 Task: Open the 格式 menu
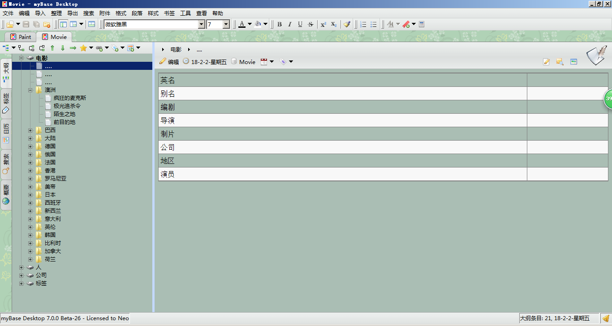pos(121,13)
